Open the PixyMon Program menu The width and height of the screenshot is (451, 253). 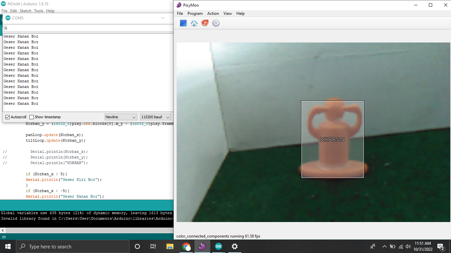(195, 14)
